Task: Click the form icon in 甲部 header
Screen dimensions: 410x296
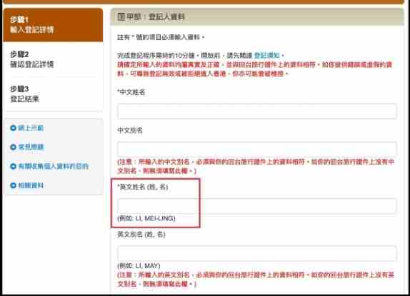Action: click(x=121, y=16)
